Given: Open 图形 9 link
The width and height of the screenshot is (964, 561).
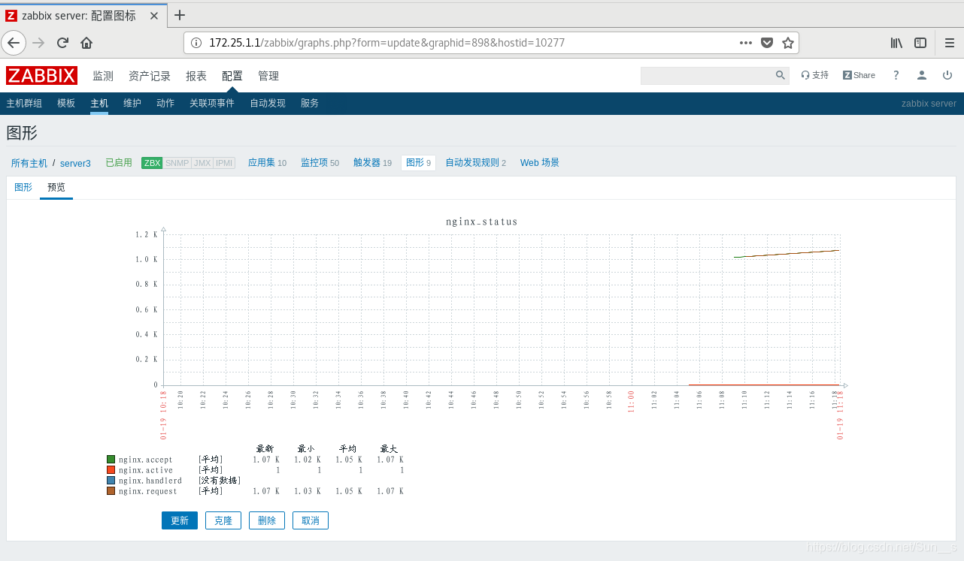Looking at the screenshot, I should click(418, 163).
